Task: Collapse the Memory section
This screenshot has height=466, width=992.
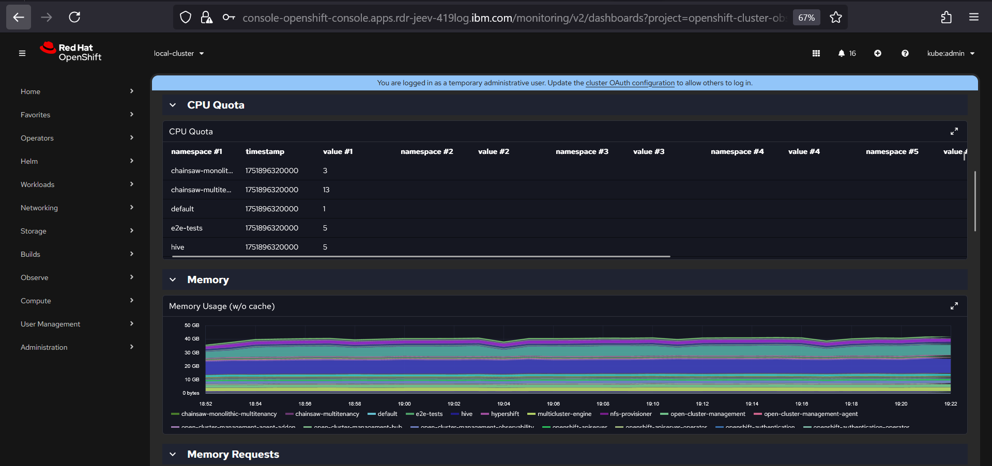Action: tap(173, 280)
